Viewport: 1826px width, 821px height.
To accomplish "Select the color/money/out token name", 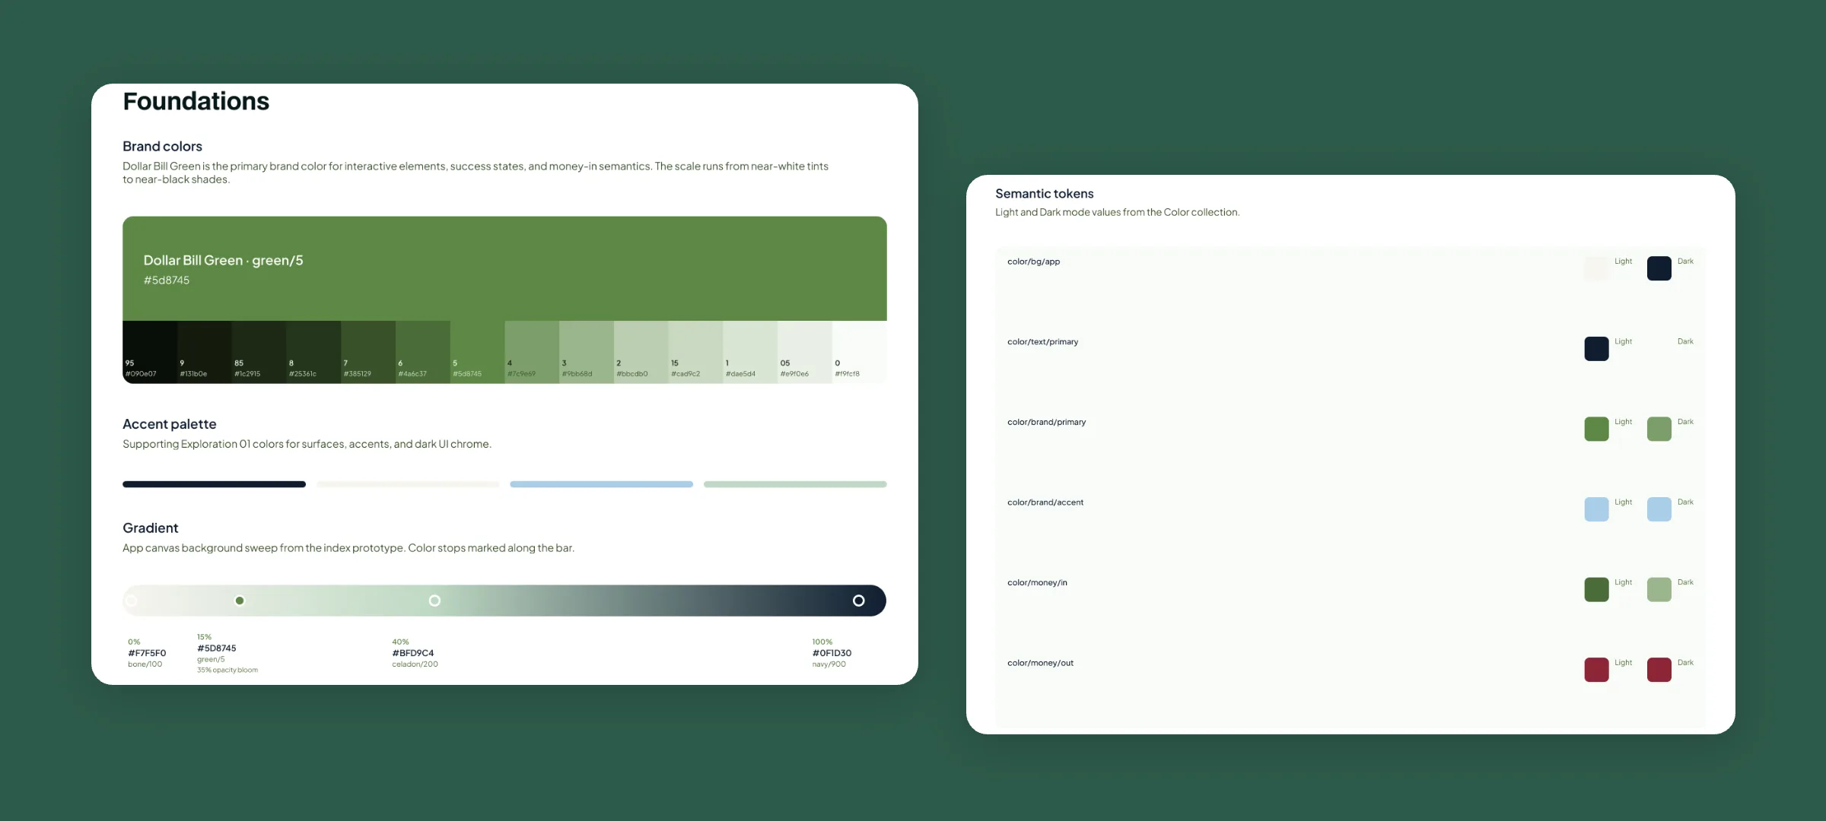I will 1041,663.
